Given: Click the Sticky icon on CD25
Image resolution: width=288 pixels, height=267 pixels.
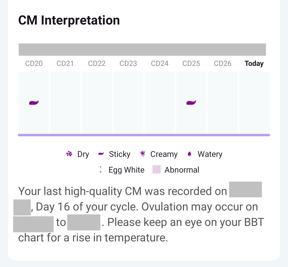Looking at the screenshot, I should 191,102.
